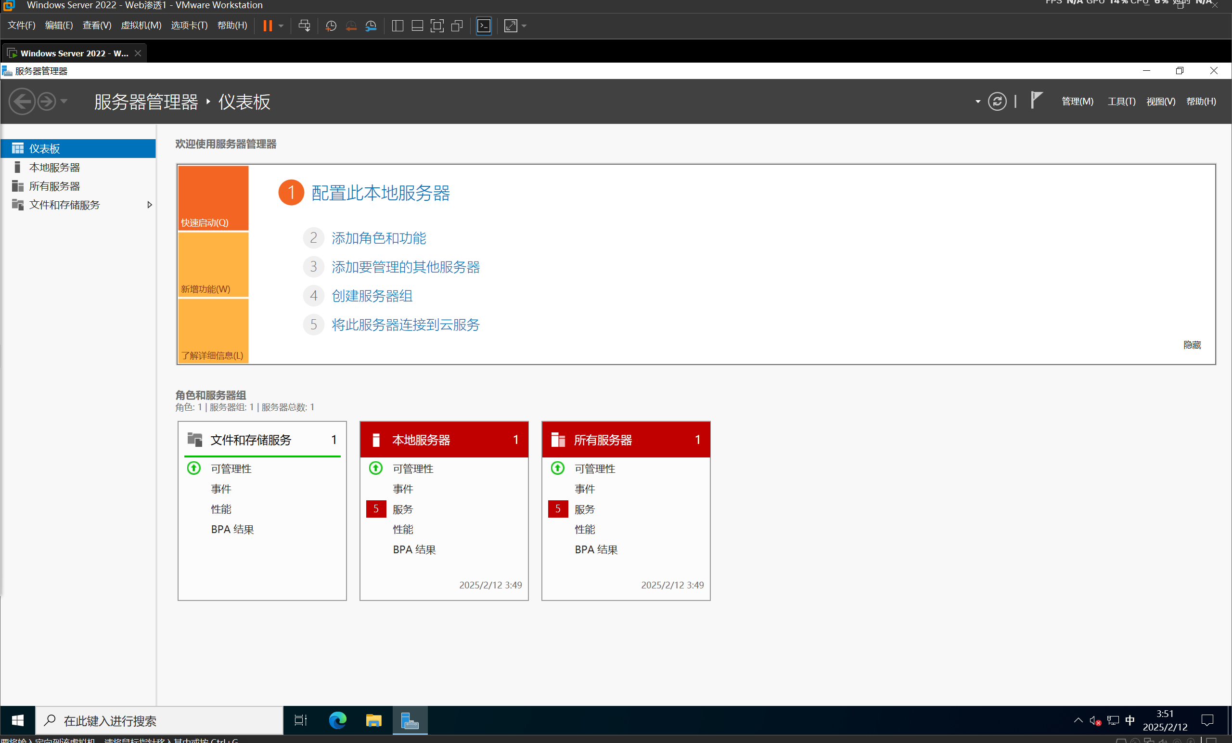Open the stretch guest dropdown arrow
Image resolution: width=1232 pixels, height=743 pixels.
524,26
